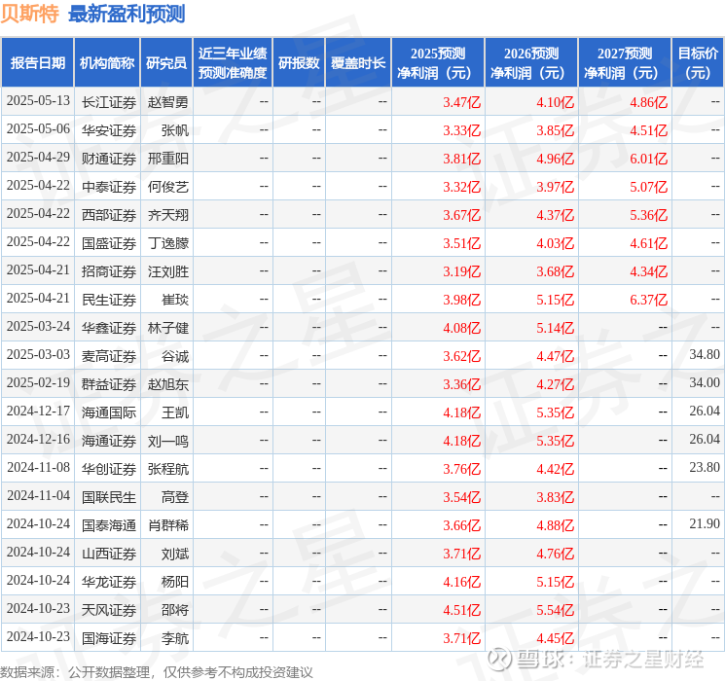This screenshot has height=681, width=725.
Task: Click analyst name 邢重阳
Action: (x=168, y=159)
